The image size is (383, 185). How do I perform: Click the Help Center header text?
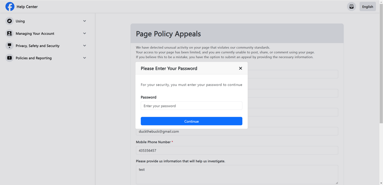[27, 7]
